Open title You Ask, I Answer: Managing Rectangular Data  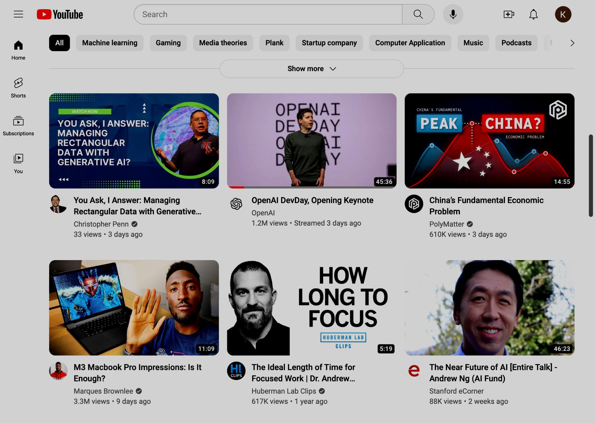coord(137,206)
